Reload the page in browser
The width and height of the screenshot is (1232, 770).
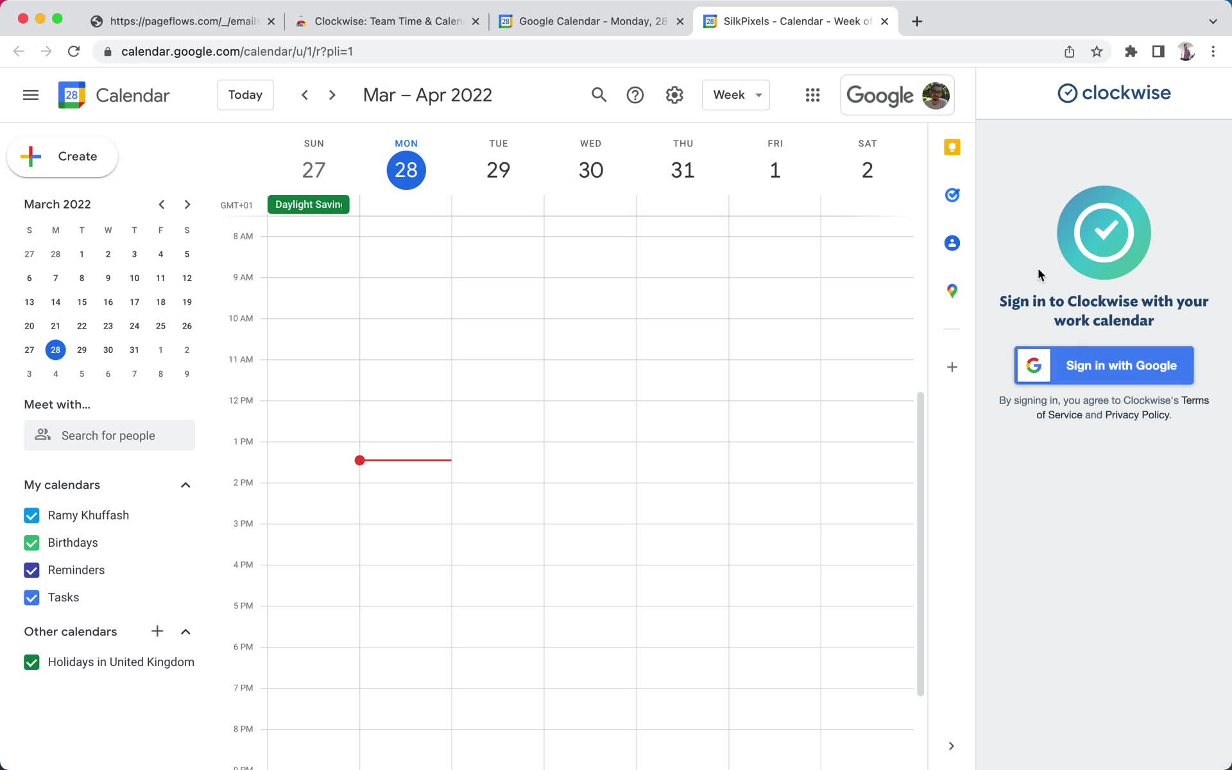[74, 51]
